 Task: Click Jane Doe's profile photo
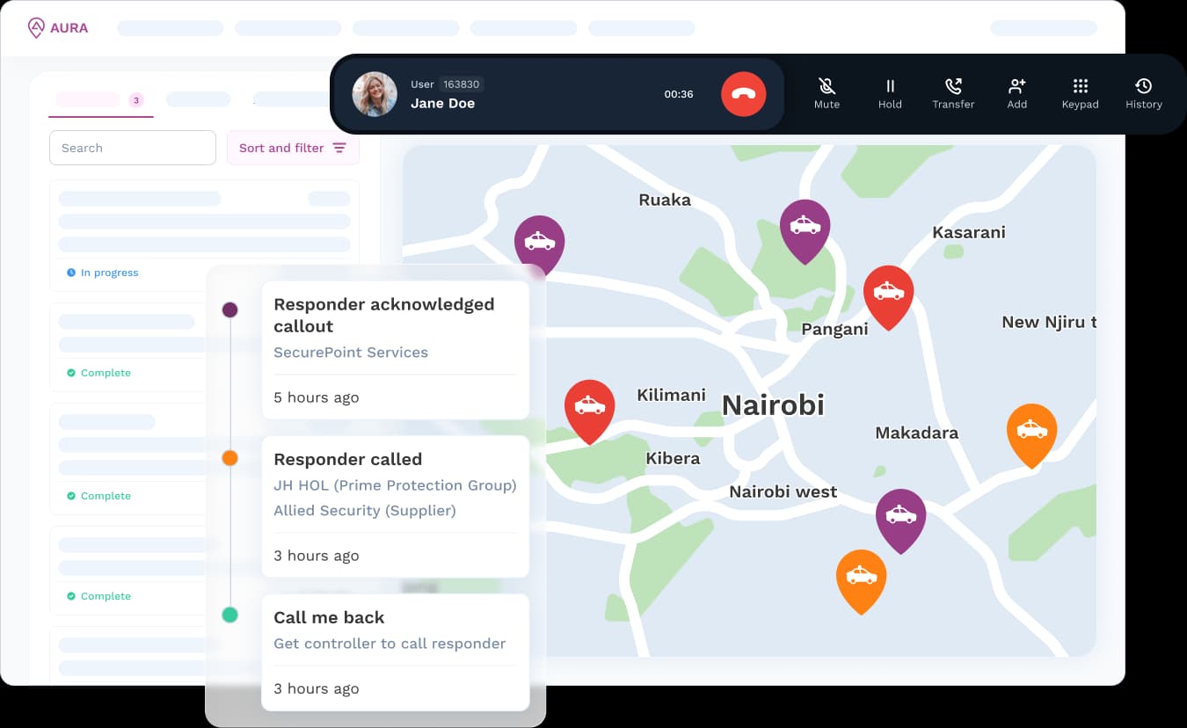(375, 94)
